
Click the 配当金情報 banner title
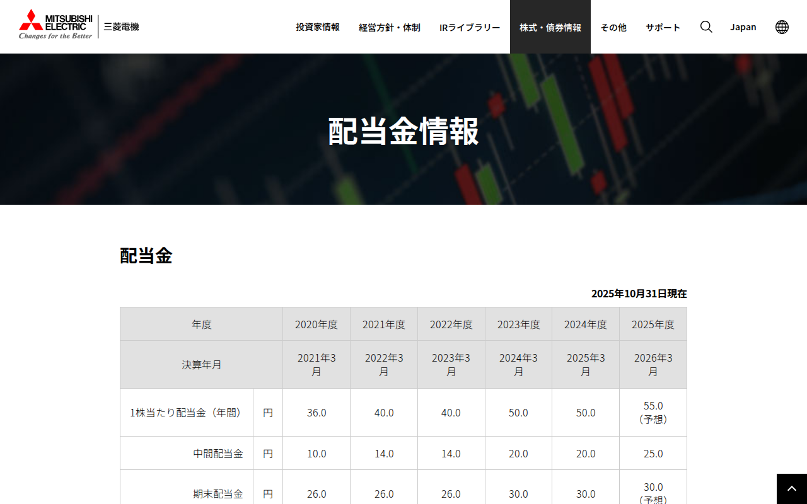pos(403,129)
